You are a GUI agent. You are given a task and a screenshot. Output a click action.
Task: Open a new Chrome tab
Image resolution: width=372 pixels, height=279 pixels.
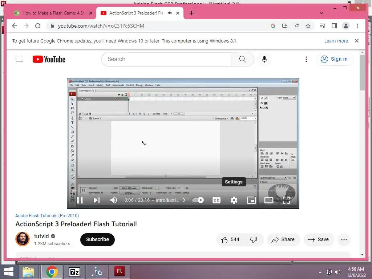click(x=191, y=13)
